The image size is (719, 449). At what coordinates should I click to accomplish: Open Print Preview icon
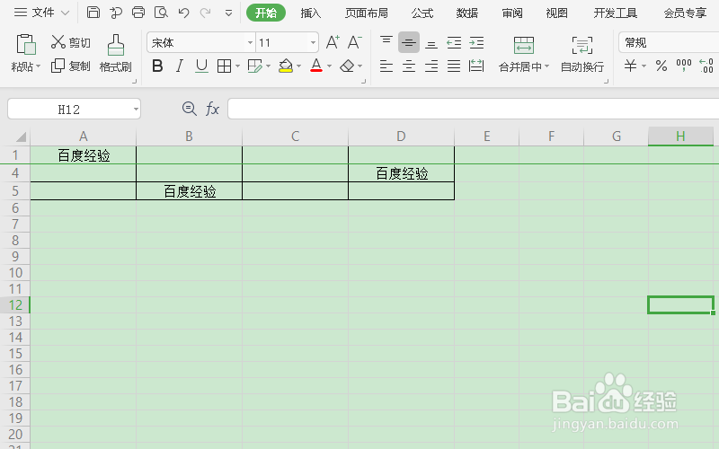(161, 13)
